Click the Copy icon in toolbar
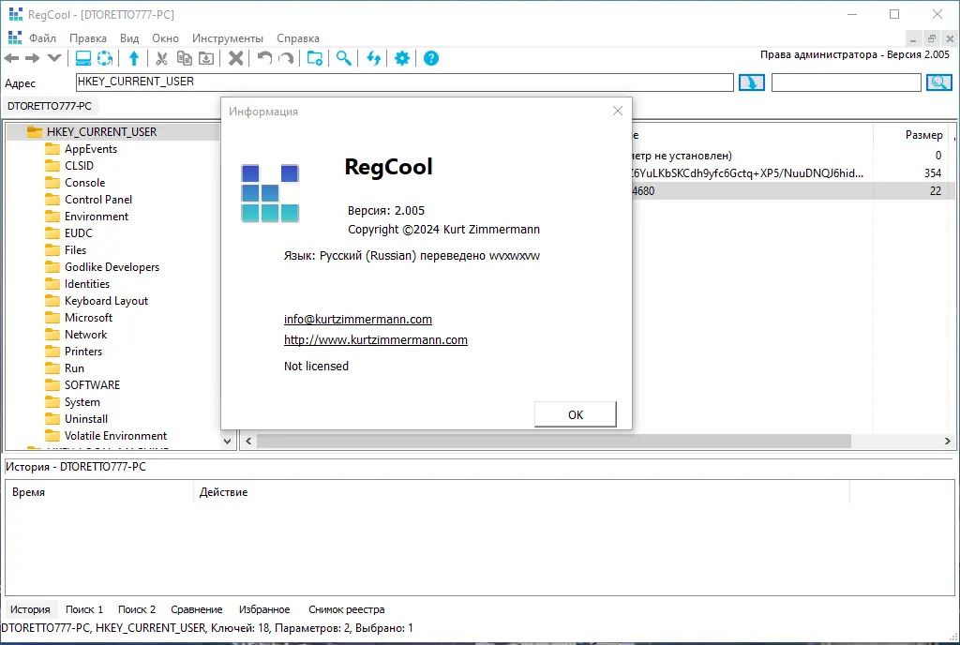This screenshot has width=960, height=645. pyautogui.click(x=185, y=58)
